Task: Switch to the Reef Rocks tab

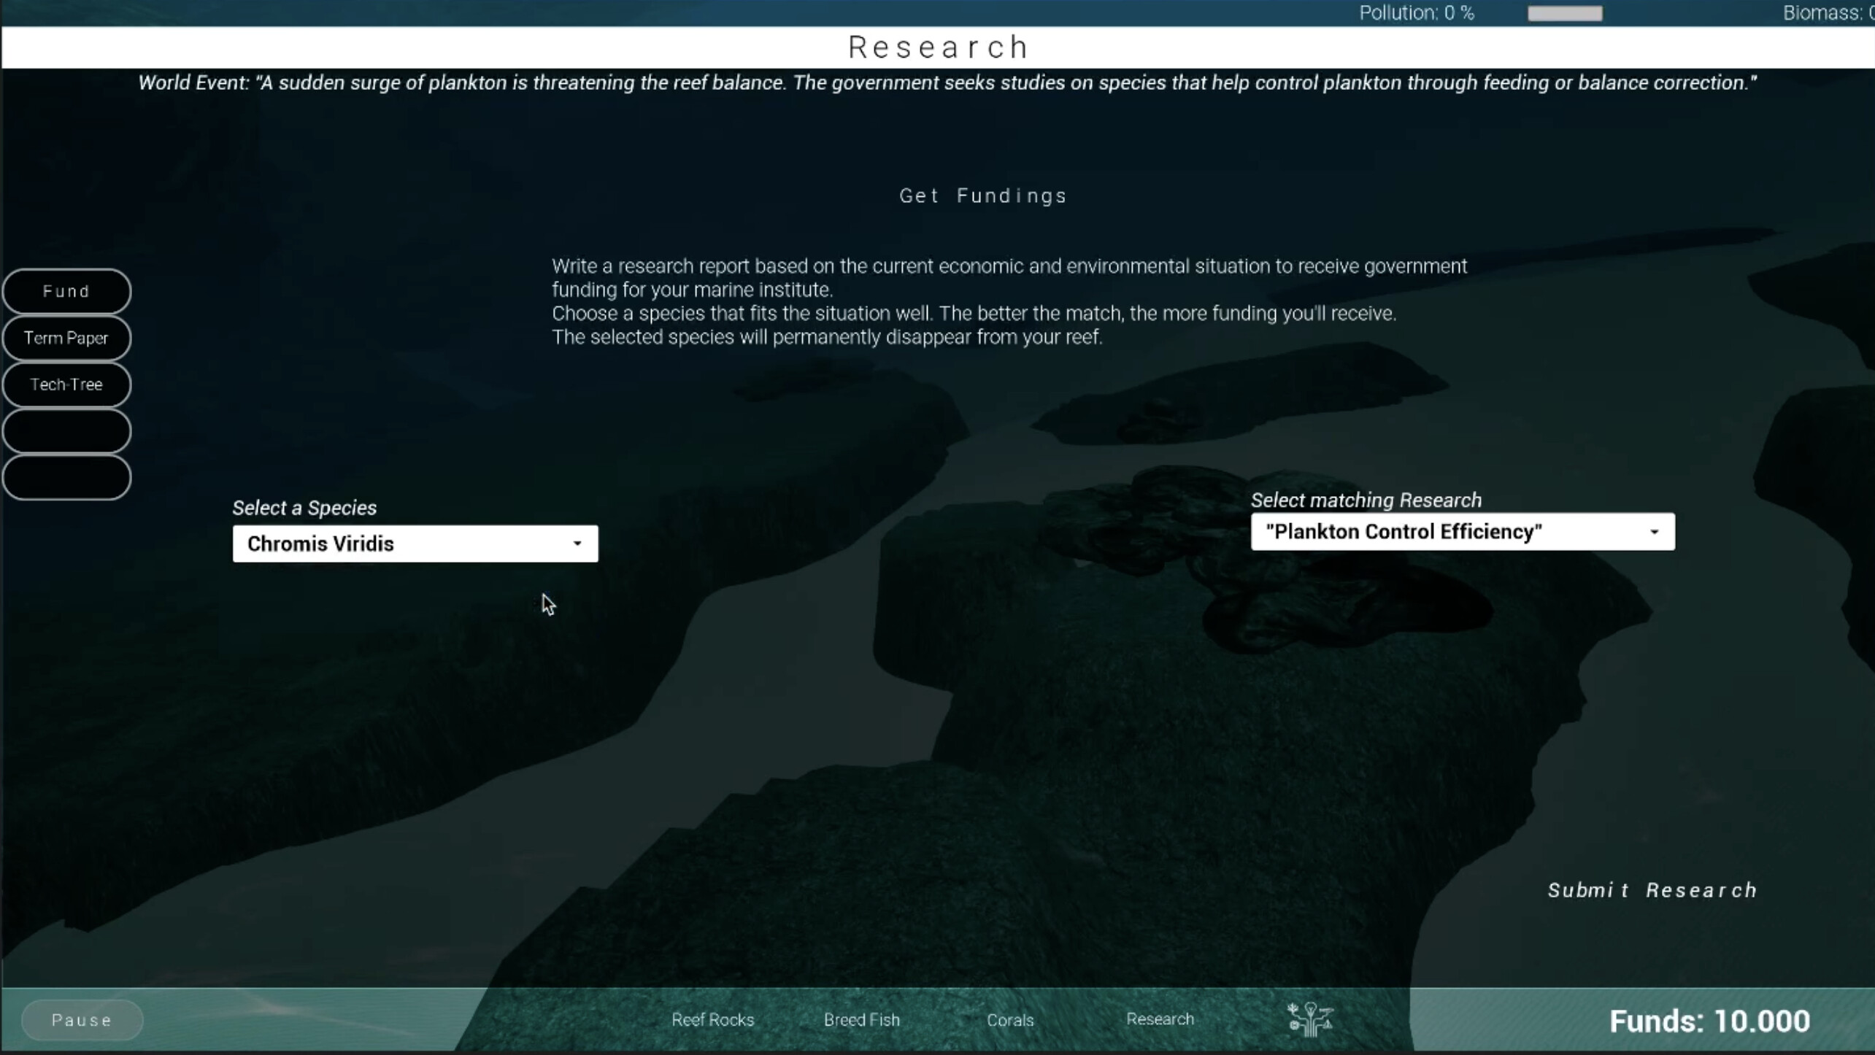Action: coord(712,1019)
